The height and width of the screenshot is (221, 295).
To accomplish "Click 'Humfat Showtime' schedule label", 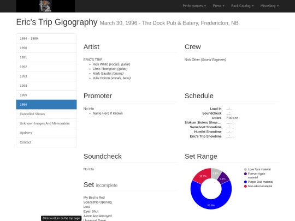I will pyautogui.click(x=208, y=132).
